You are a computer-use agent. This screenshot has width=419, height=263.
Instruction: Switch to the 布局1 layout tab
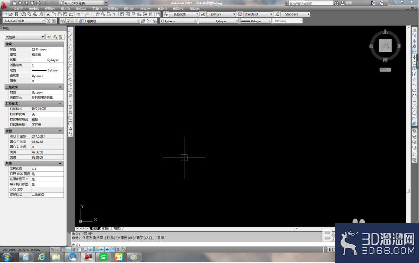pyautogui.click(x=105, y=229)
